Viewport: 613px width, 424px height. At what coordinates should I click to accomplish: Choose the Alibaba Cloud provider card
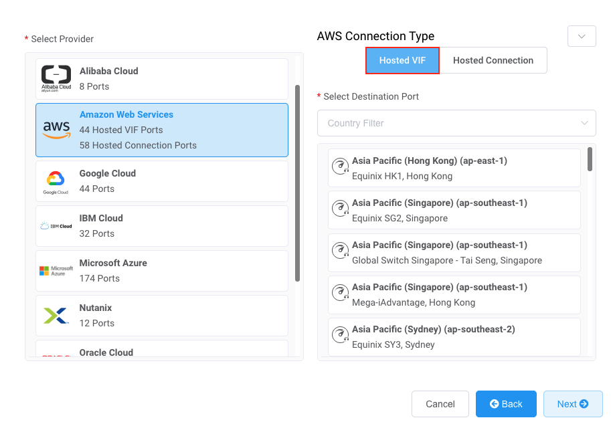point(162,79)
